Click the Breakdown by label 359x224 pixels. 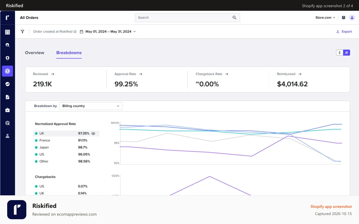45,106
